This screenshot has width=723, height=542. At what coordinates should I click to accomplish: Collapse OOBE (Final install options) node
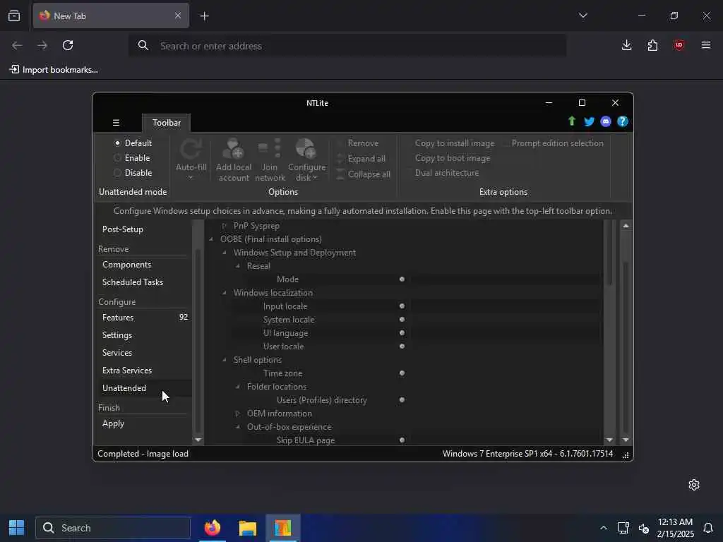tap(210, 239)
